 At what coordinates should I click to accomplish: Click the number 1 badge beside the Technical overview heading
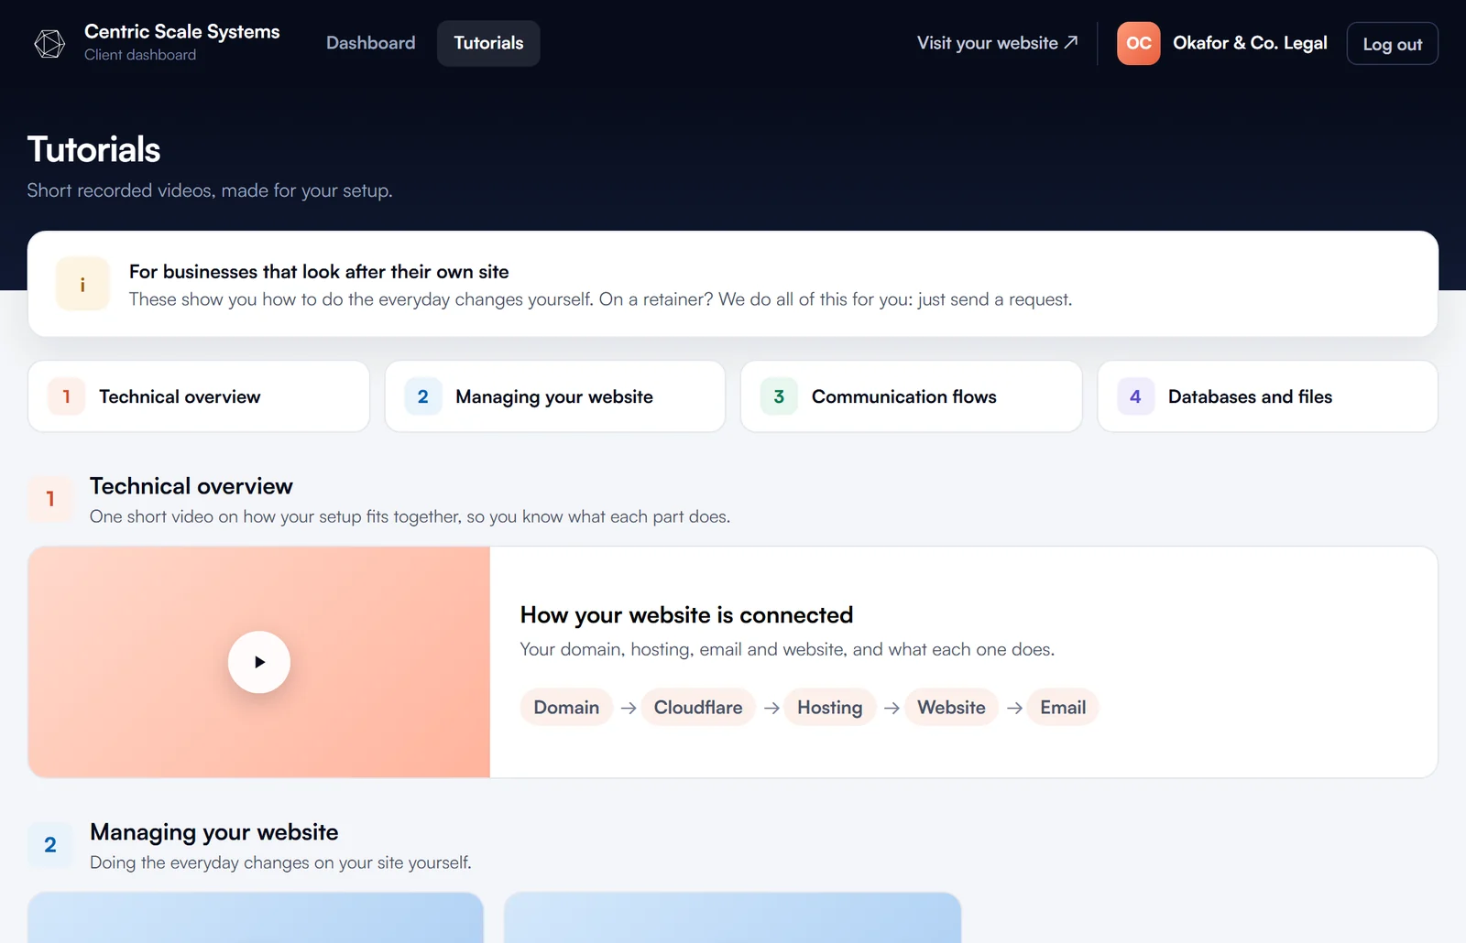coord(50,499)
